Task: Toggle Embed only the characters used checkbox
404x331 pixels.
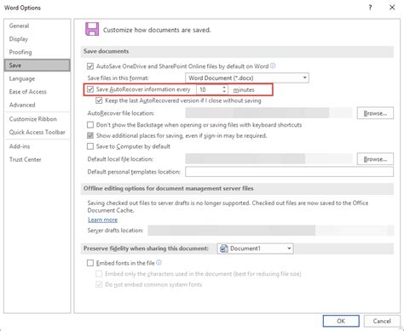Action: pyautogui.click(x=99, y=274)
